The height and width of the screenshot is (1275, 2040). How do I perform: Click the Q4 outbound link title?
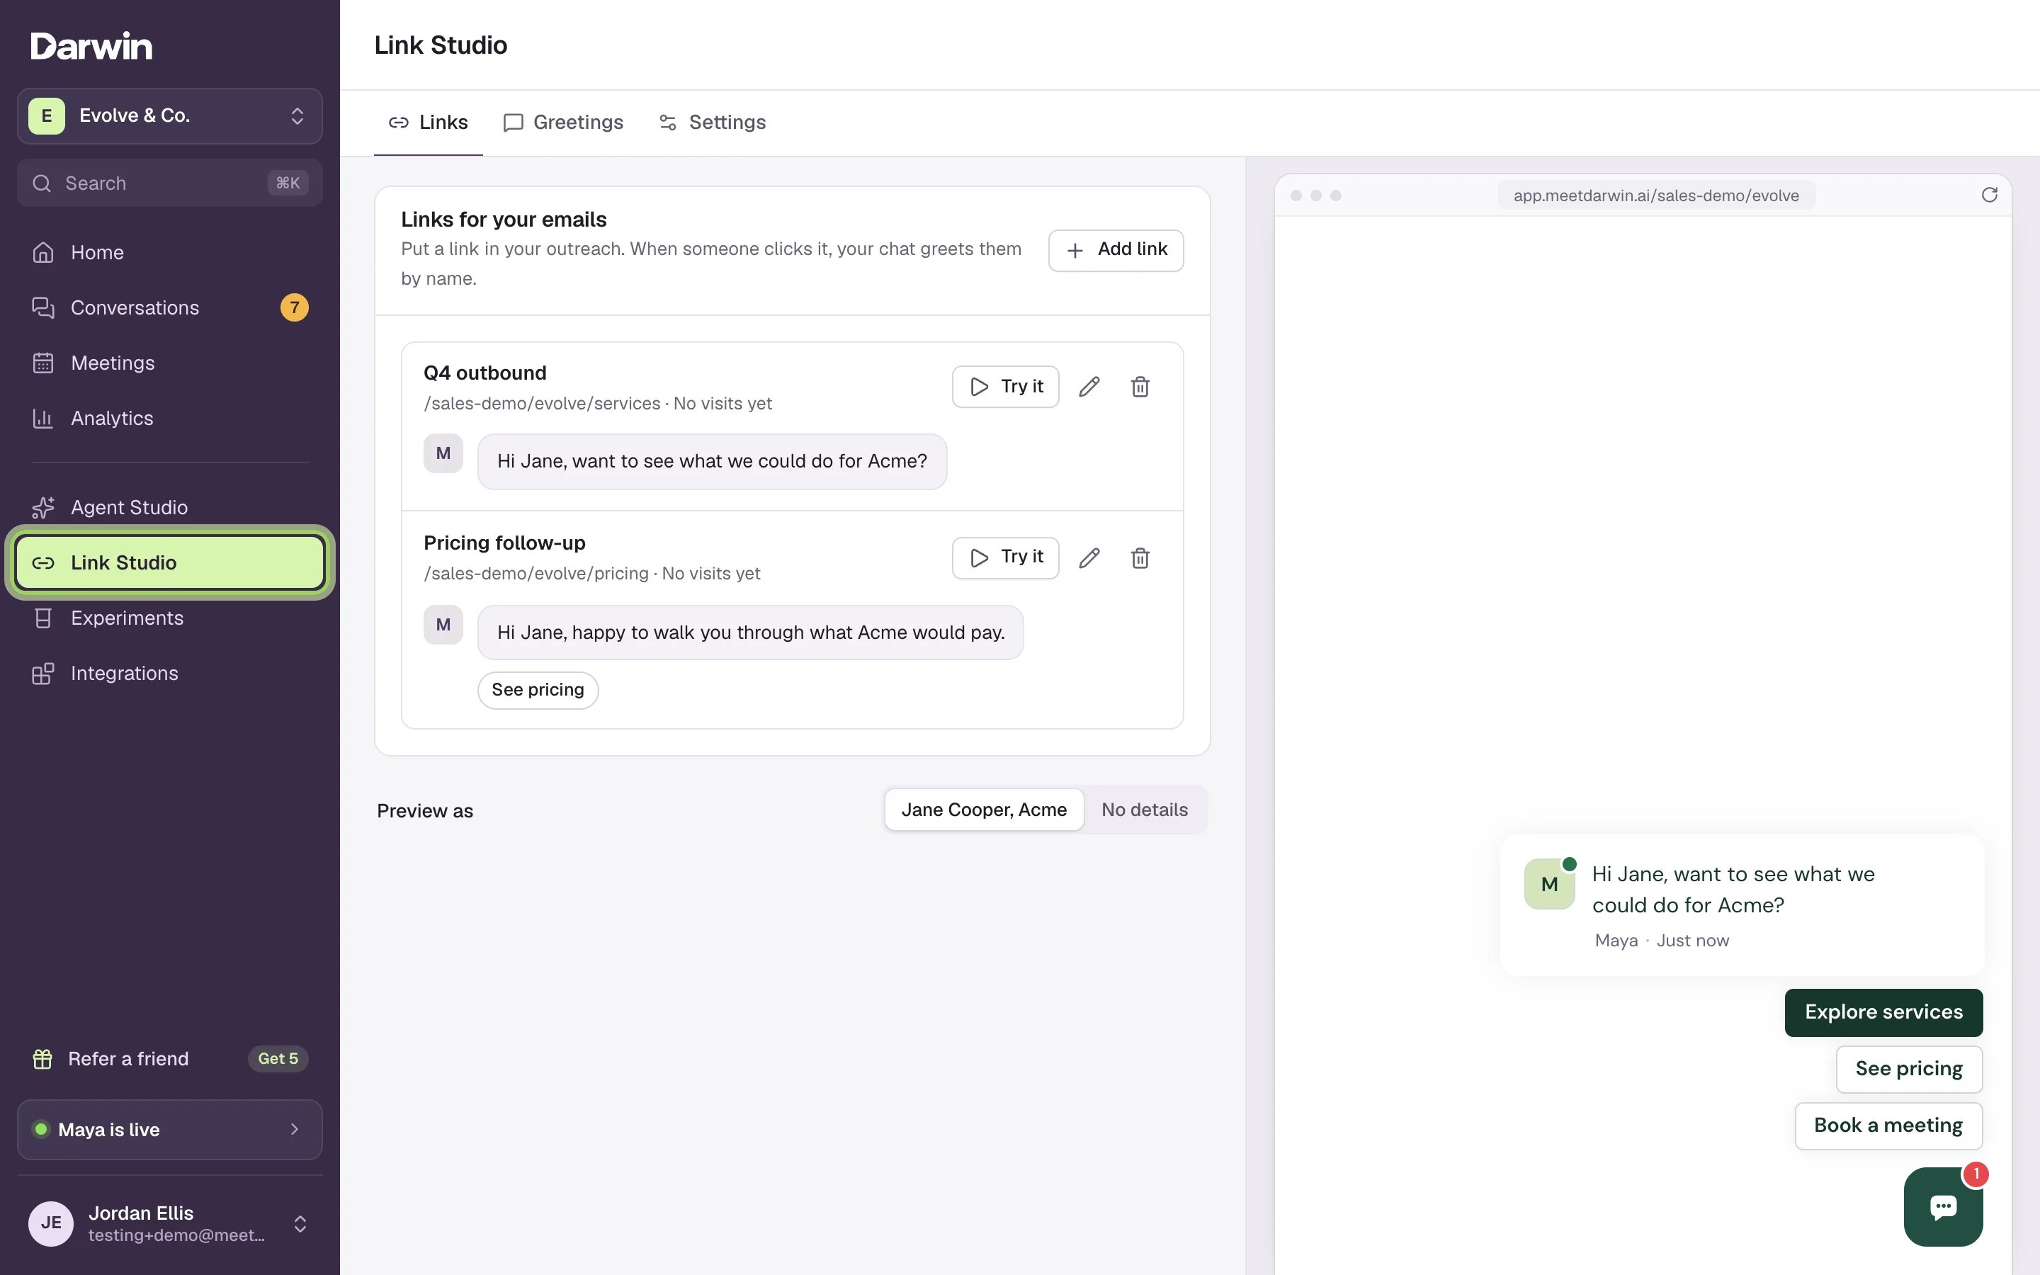pyautogui.click(x=484, y=373)
